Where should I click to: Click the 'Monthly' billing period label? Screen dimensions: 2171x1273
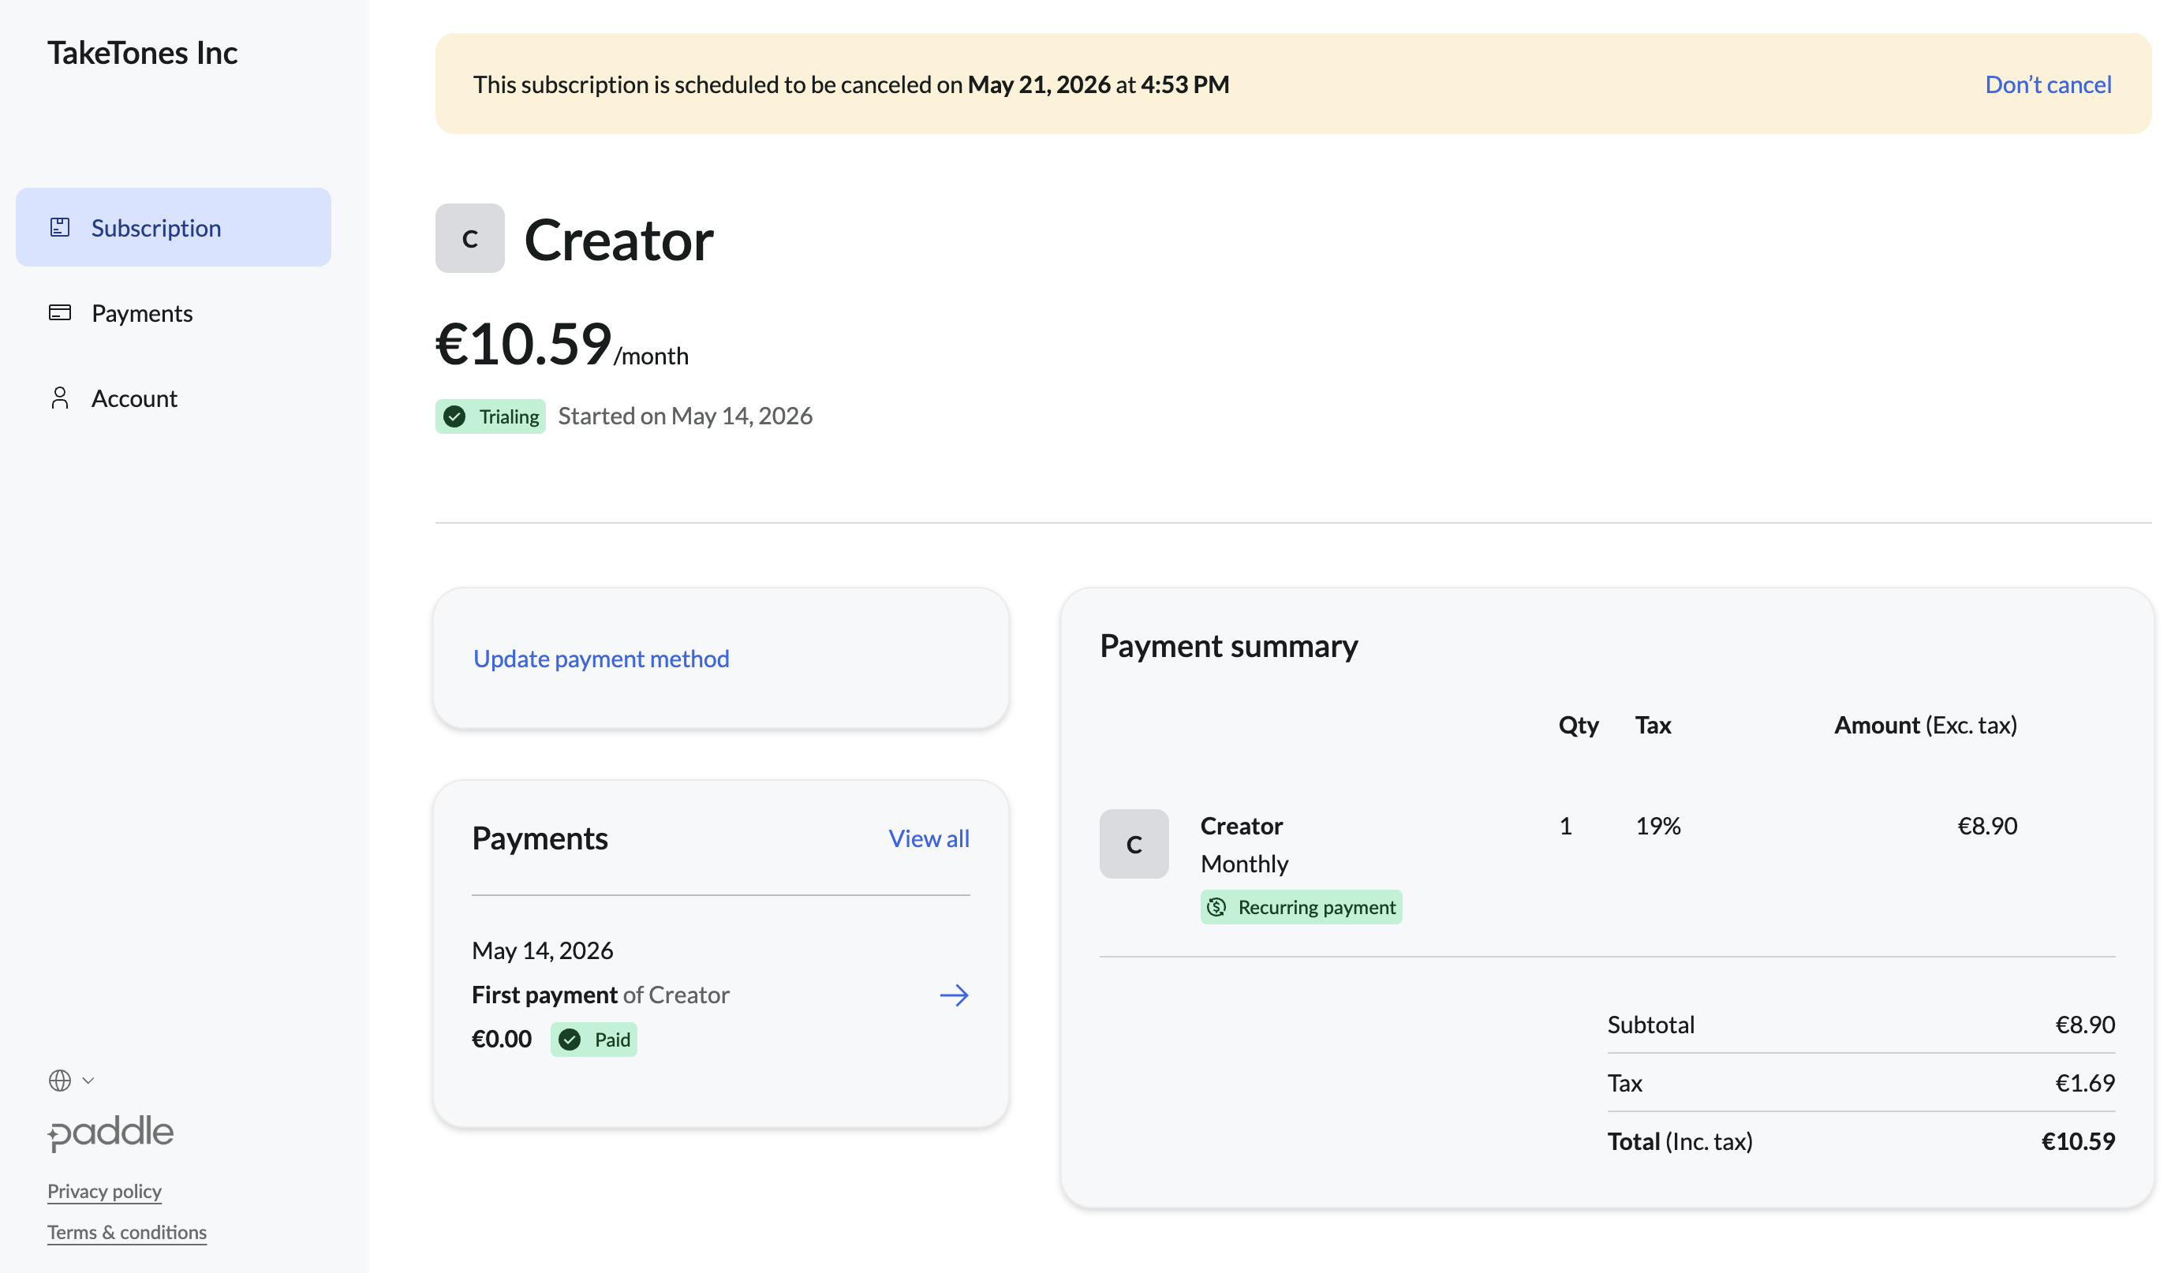[x=1245, y=864]
